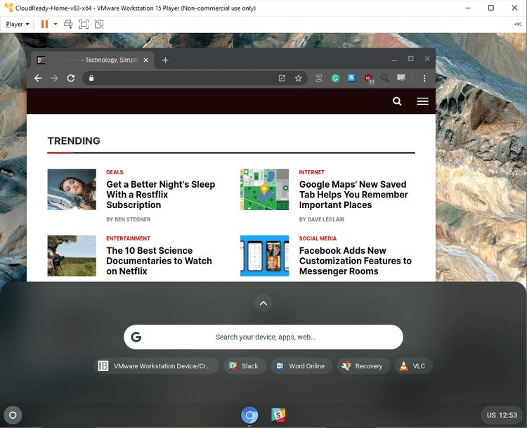
Task: Bookmark this page with the star
Action: click(298, 78)
